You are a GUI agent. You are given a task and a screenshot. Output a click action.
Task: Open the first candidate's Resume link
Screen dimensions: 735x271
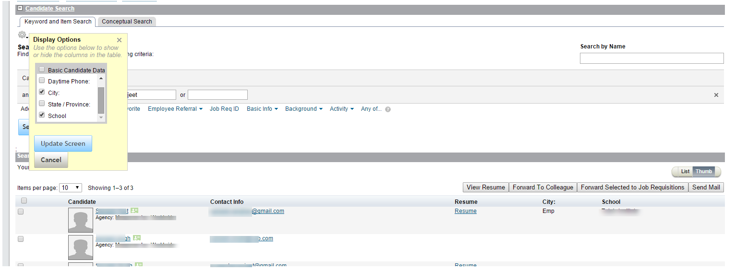click(466, 211)
